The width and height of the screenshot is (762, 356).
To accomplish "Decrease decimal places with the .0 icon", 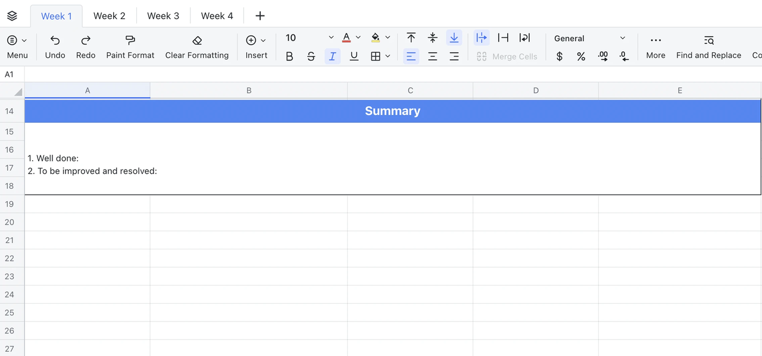I will tap(624, 57).
